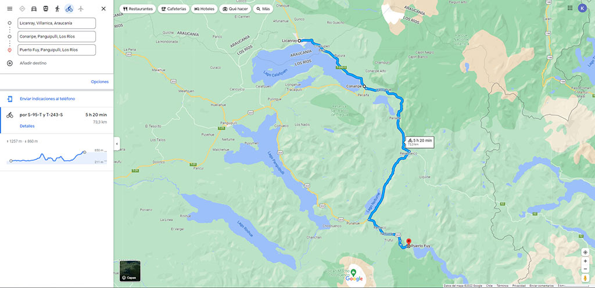Open Opciones route options
Image resolution: width=595 pixels, height=288 pixels.
[x=100, y=81]
